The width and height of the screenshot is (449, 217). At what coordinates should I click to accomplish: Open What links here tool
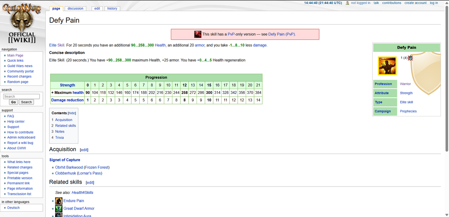pos(19,162)
